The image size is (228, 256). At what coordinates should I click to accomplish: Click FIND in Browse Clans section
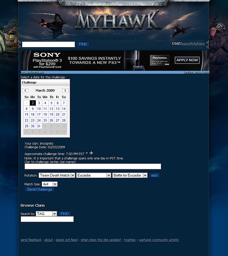64,214
